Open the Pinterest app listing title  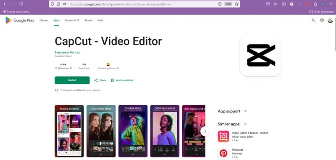click(237, 150)
